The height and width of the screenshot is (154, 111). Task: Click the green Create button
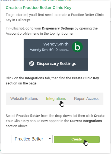[x=77, y=139]
